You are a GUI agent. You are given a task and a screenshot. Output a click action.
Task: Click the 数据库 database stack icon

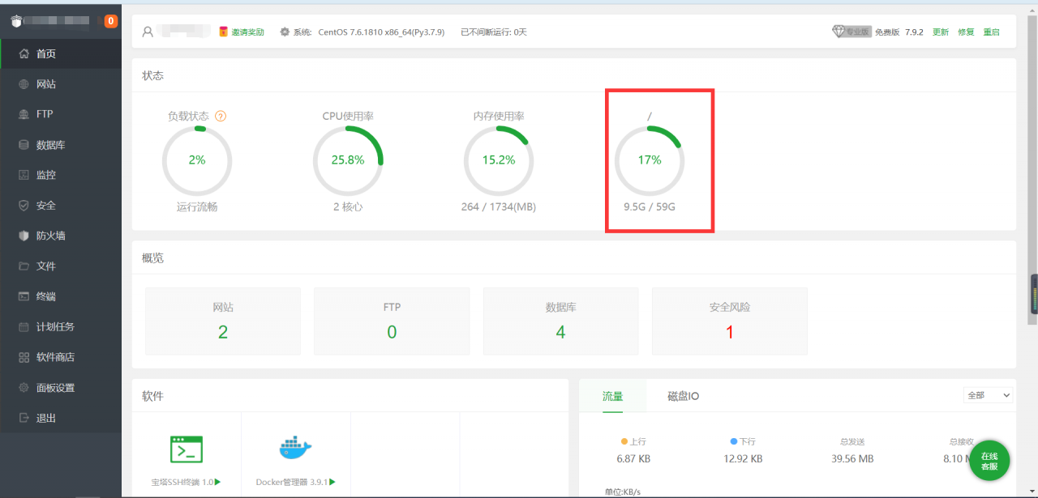coord(24,145)
